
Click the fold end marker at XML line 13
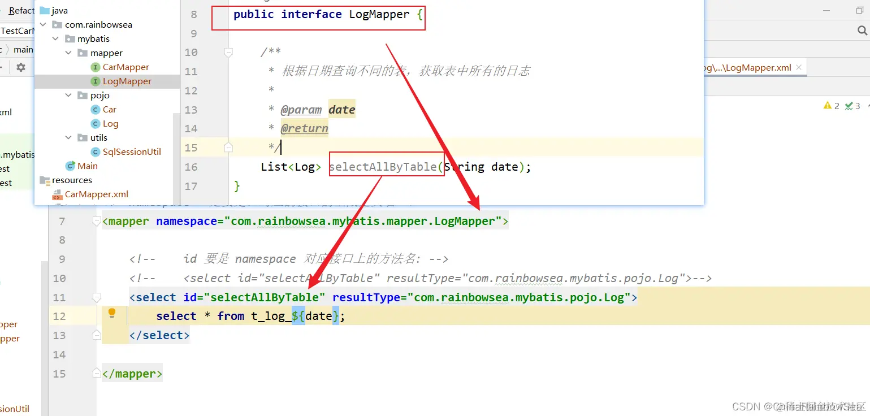tap(97, 335)
